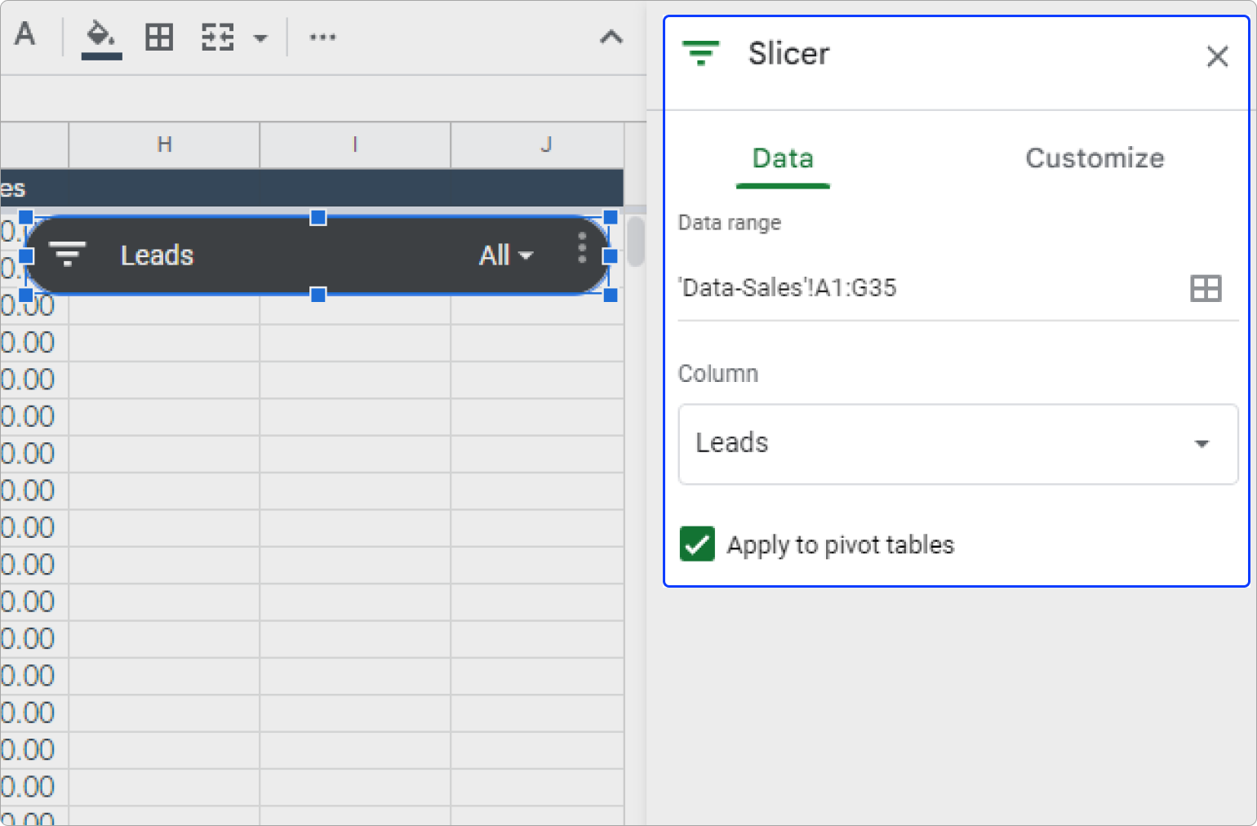This screenshot has width=1257, height=826.
Task: Open the more toolbar options ellipsis
Action: 322,36
